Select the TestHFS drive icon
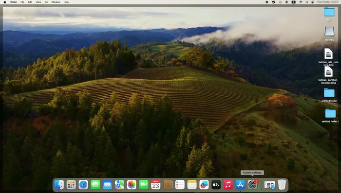 [329, 32]
